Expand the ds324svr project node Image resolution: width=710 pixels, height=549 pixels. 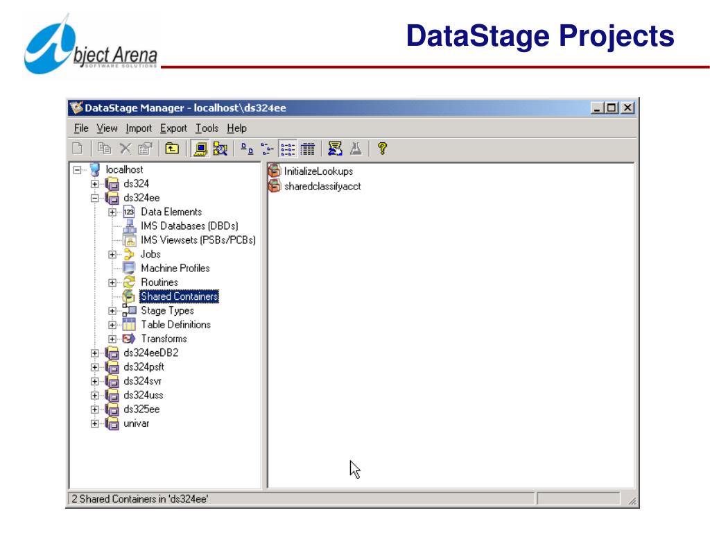click(94, 381)
